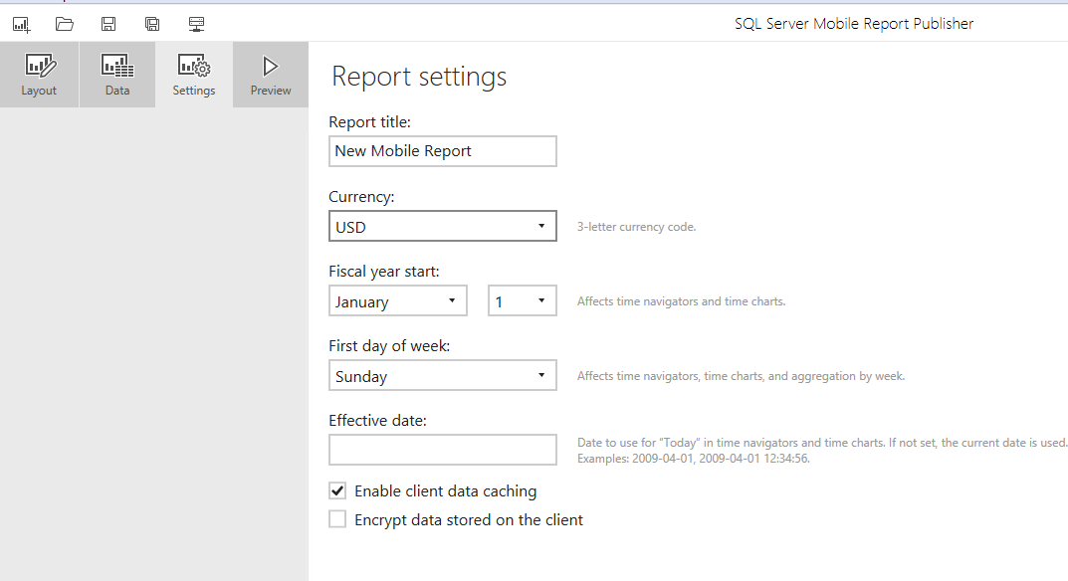Open the server connections icon
The width and height of the screenshot is (1068, 581).
(196, 24)
